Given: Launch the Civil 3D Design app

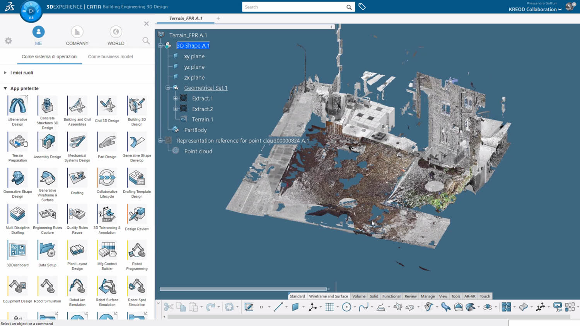Looking at the screenshot, I should [x=107, y=106].
